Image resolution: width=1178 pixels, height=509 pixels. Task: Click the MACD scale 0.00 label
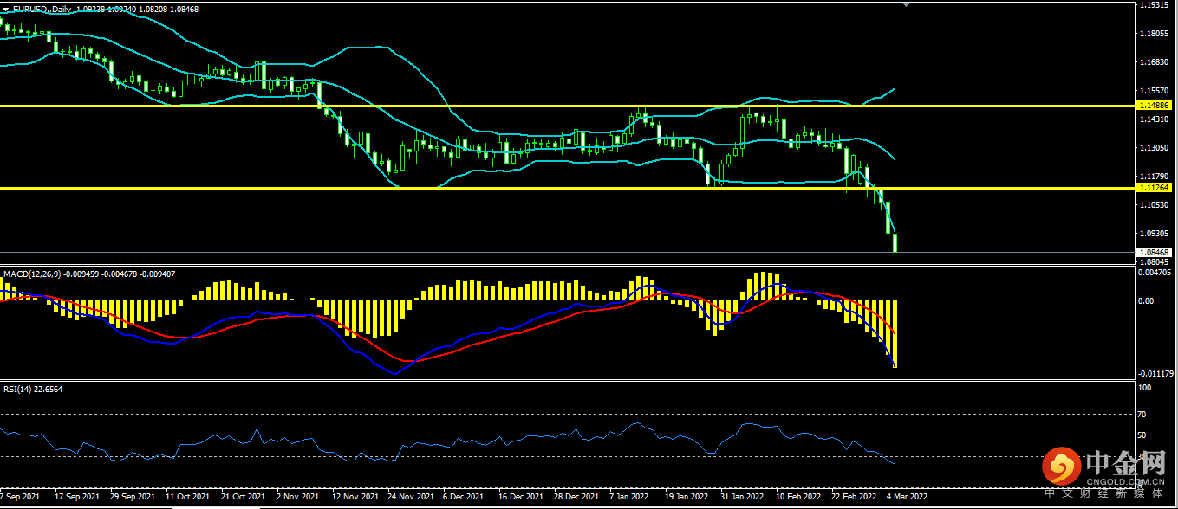(1146, 301)
